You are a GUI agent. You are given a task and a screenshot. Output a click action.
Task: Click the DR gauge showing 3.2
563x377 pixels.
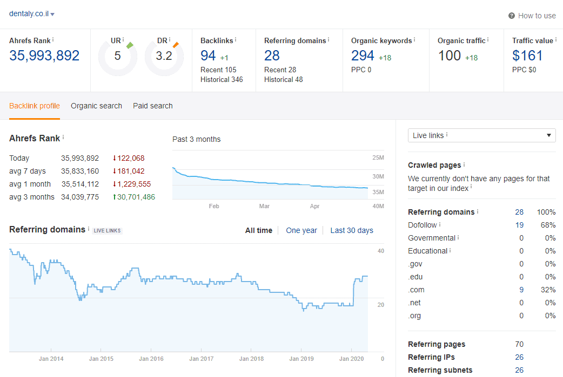pos(164,56)
